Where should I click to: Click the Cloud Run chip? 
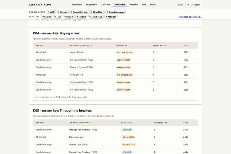tap(97, 12)
